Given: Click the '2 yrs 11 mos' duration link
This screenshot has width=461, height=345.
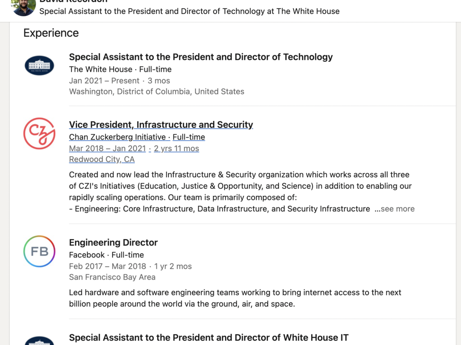Looking at the screenshot, I should tap(176, 149).
